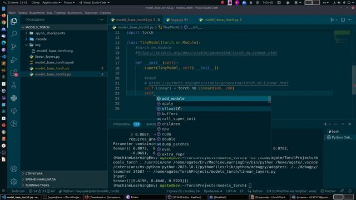356x200 pixels.
Task: Choose cuda suggestion
Action: 214,134
